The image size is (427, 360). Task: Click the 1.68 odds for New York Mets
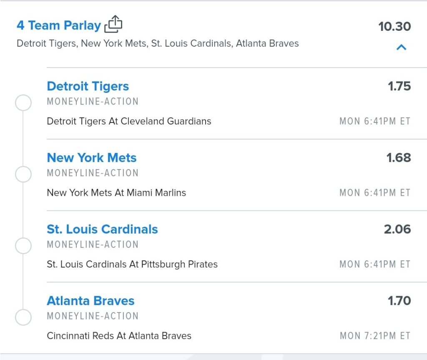(399, 157)
